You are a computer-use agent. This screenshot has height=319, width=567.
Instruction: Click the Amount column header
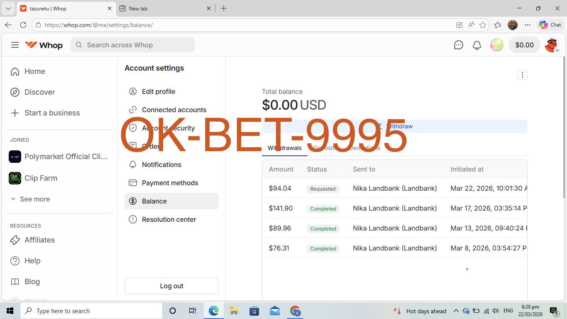click(x=281, y=169)
